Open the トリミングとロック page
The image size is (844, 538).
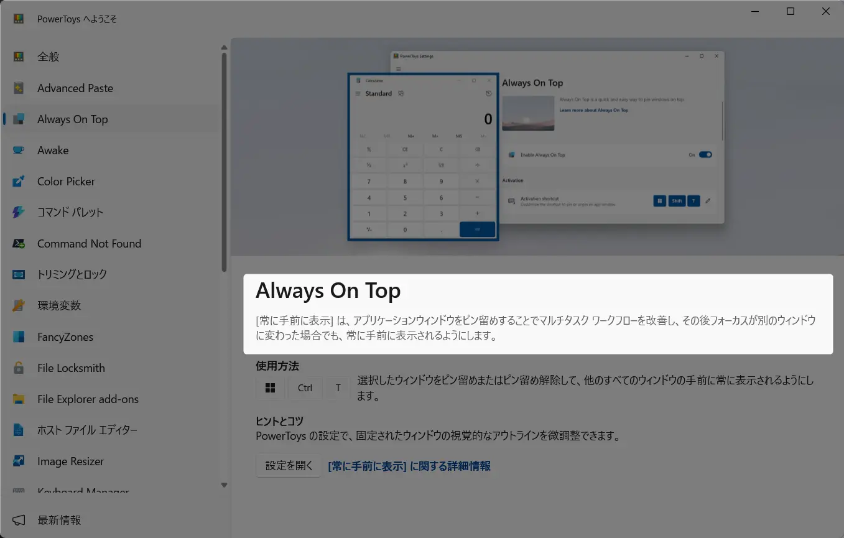click(x=110, y=274)
